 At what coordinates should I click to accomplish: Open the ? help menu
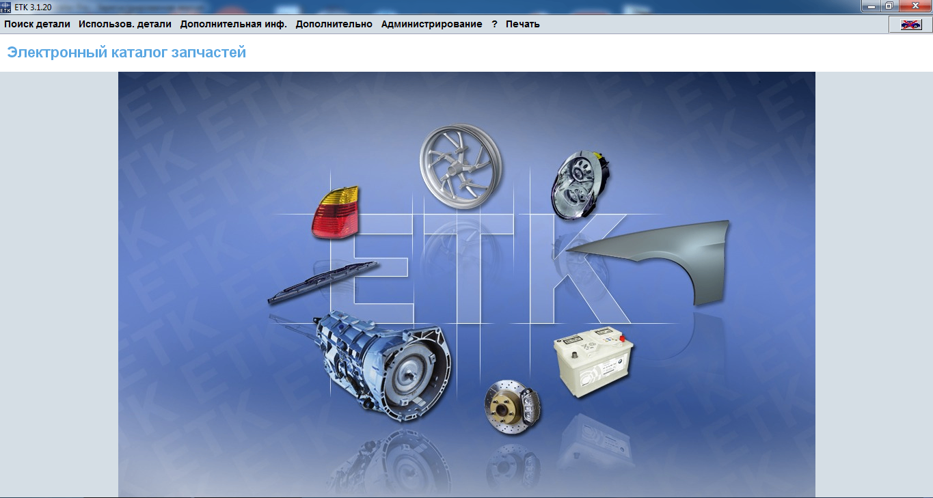point(494,24)
